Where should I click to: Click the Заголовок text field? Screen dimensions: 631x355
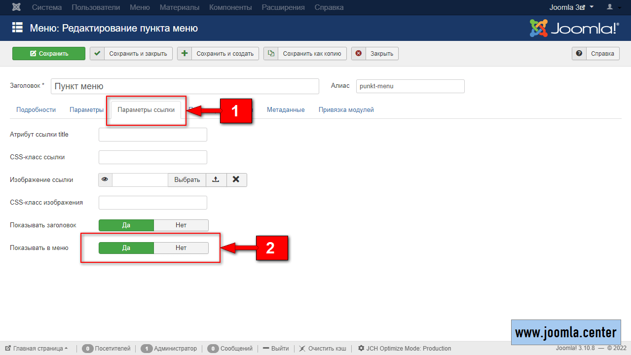[185, 86]
